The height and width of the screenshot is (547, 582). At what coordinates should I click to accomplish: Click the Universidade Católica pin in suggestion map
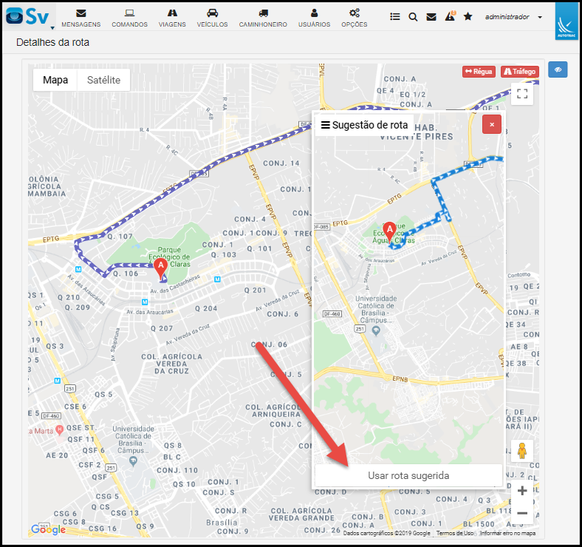point(376,330)
